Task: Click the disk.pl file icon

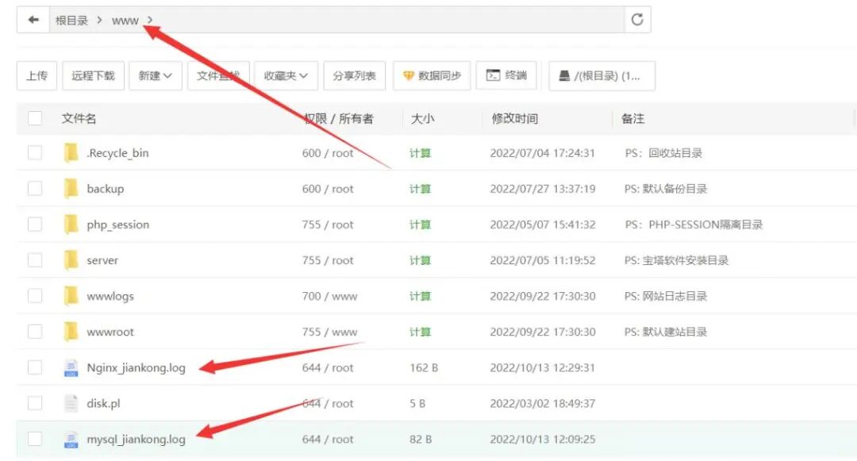Action: [x=71, y=403]
